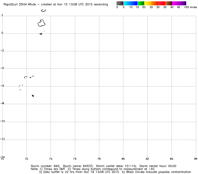198x174 pixels.
Task: Click the latitude label -2 on left axis
Action: pyautogui.click(x=2, y=50)
